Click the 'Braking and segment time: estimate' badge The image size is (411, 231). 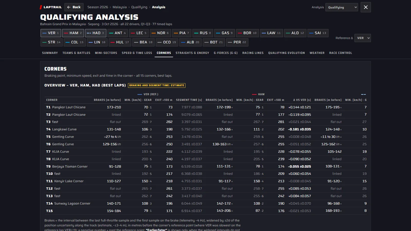[157, 85]
